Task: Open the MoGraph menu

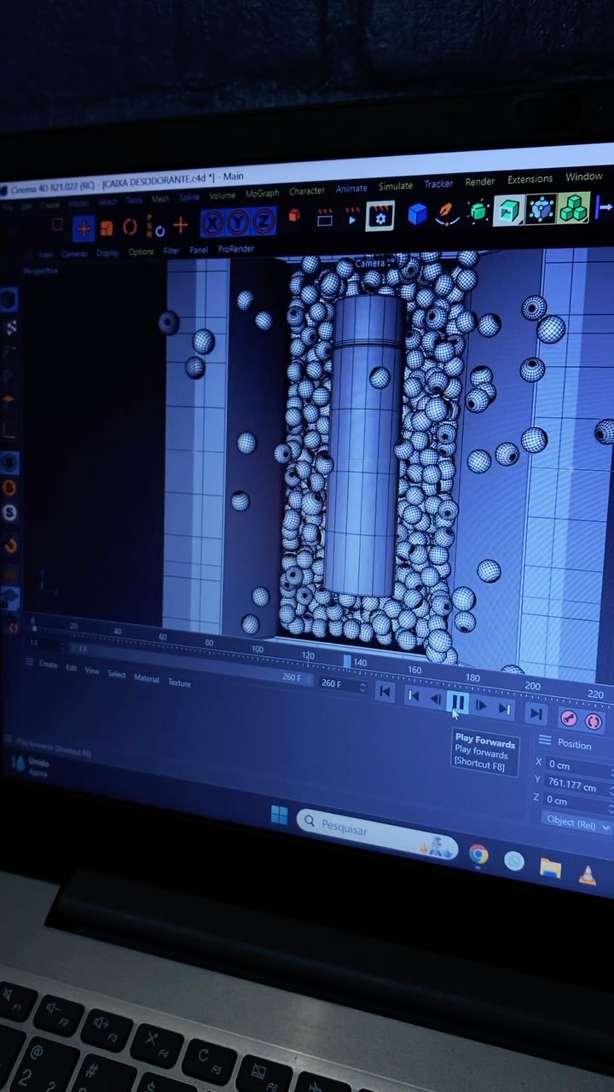Action: pos(262,194)
